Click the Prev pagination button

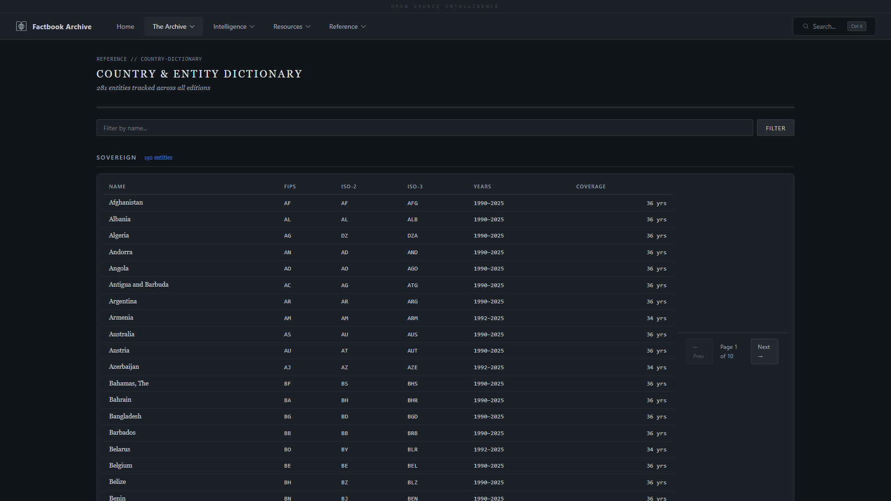tap(699, 351)
